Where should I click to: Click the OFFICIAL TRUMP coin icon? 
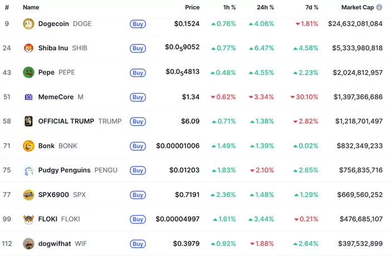pos(28,121)
